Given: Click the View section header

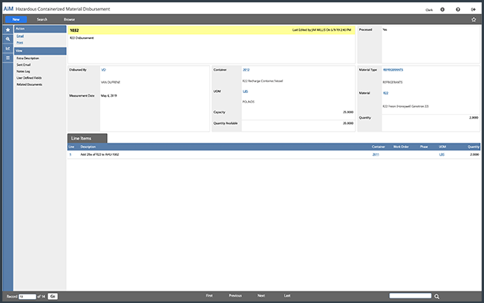Looking at the screenshot, I should [x=40, y=51].
